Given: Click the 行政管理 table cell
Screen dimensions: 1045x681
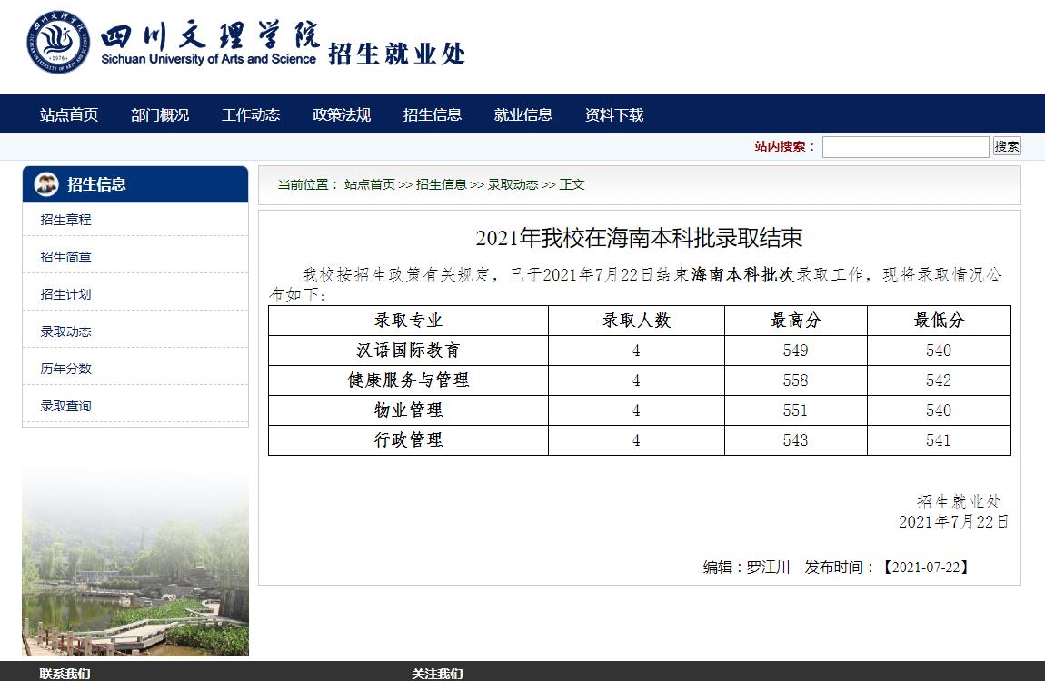Looking at the screenshot, I should 409,440.
